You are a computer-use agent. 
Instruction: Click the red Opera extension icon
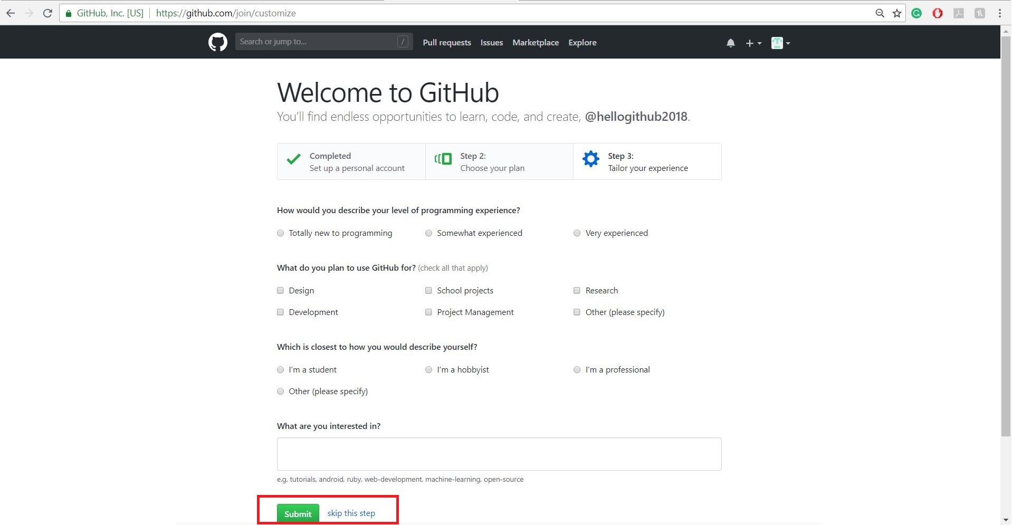pos(938,13)
